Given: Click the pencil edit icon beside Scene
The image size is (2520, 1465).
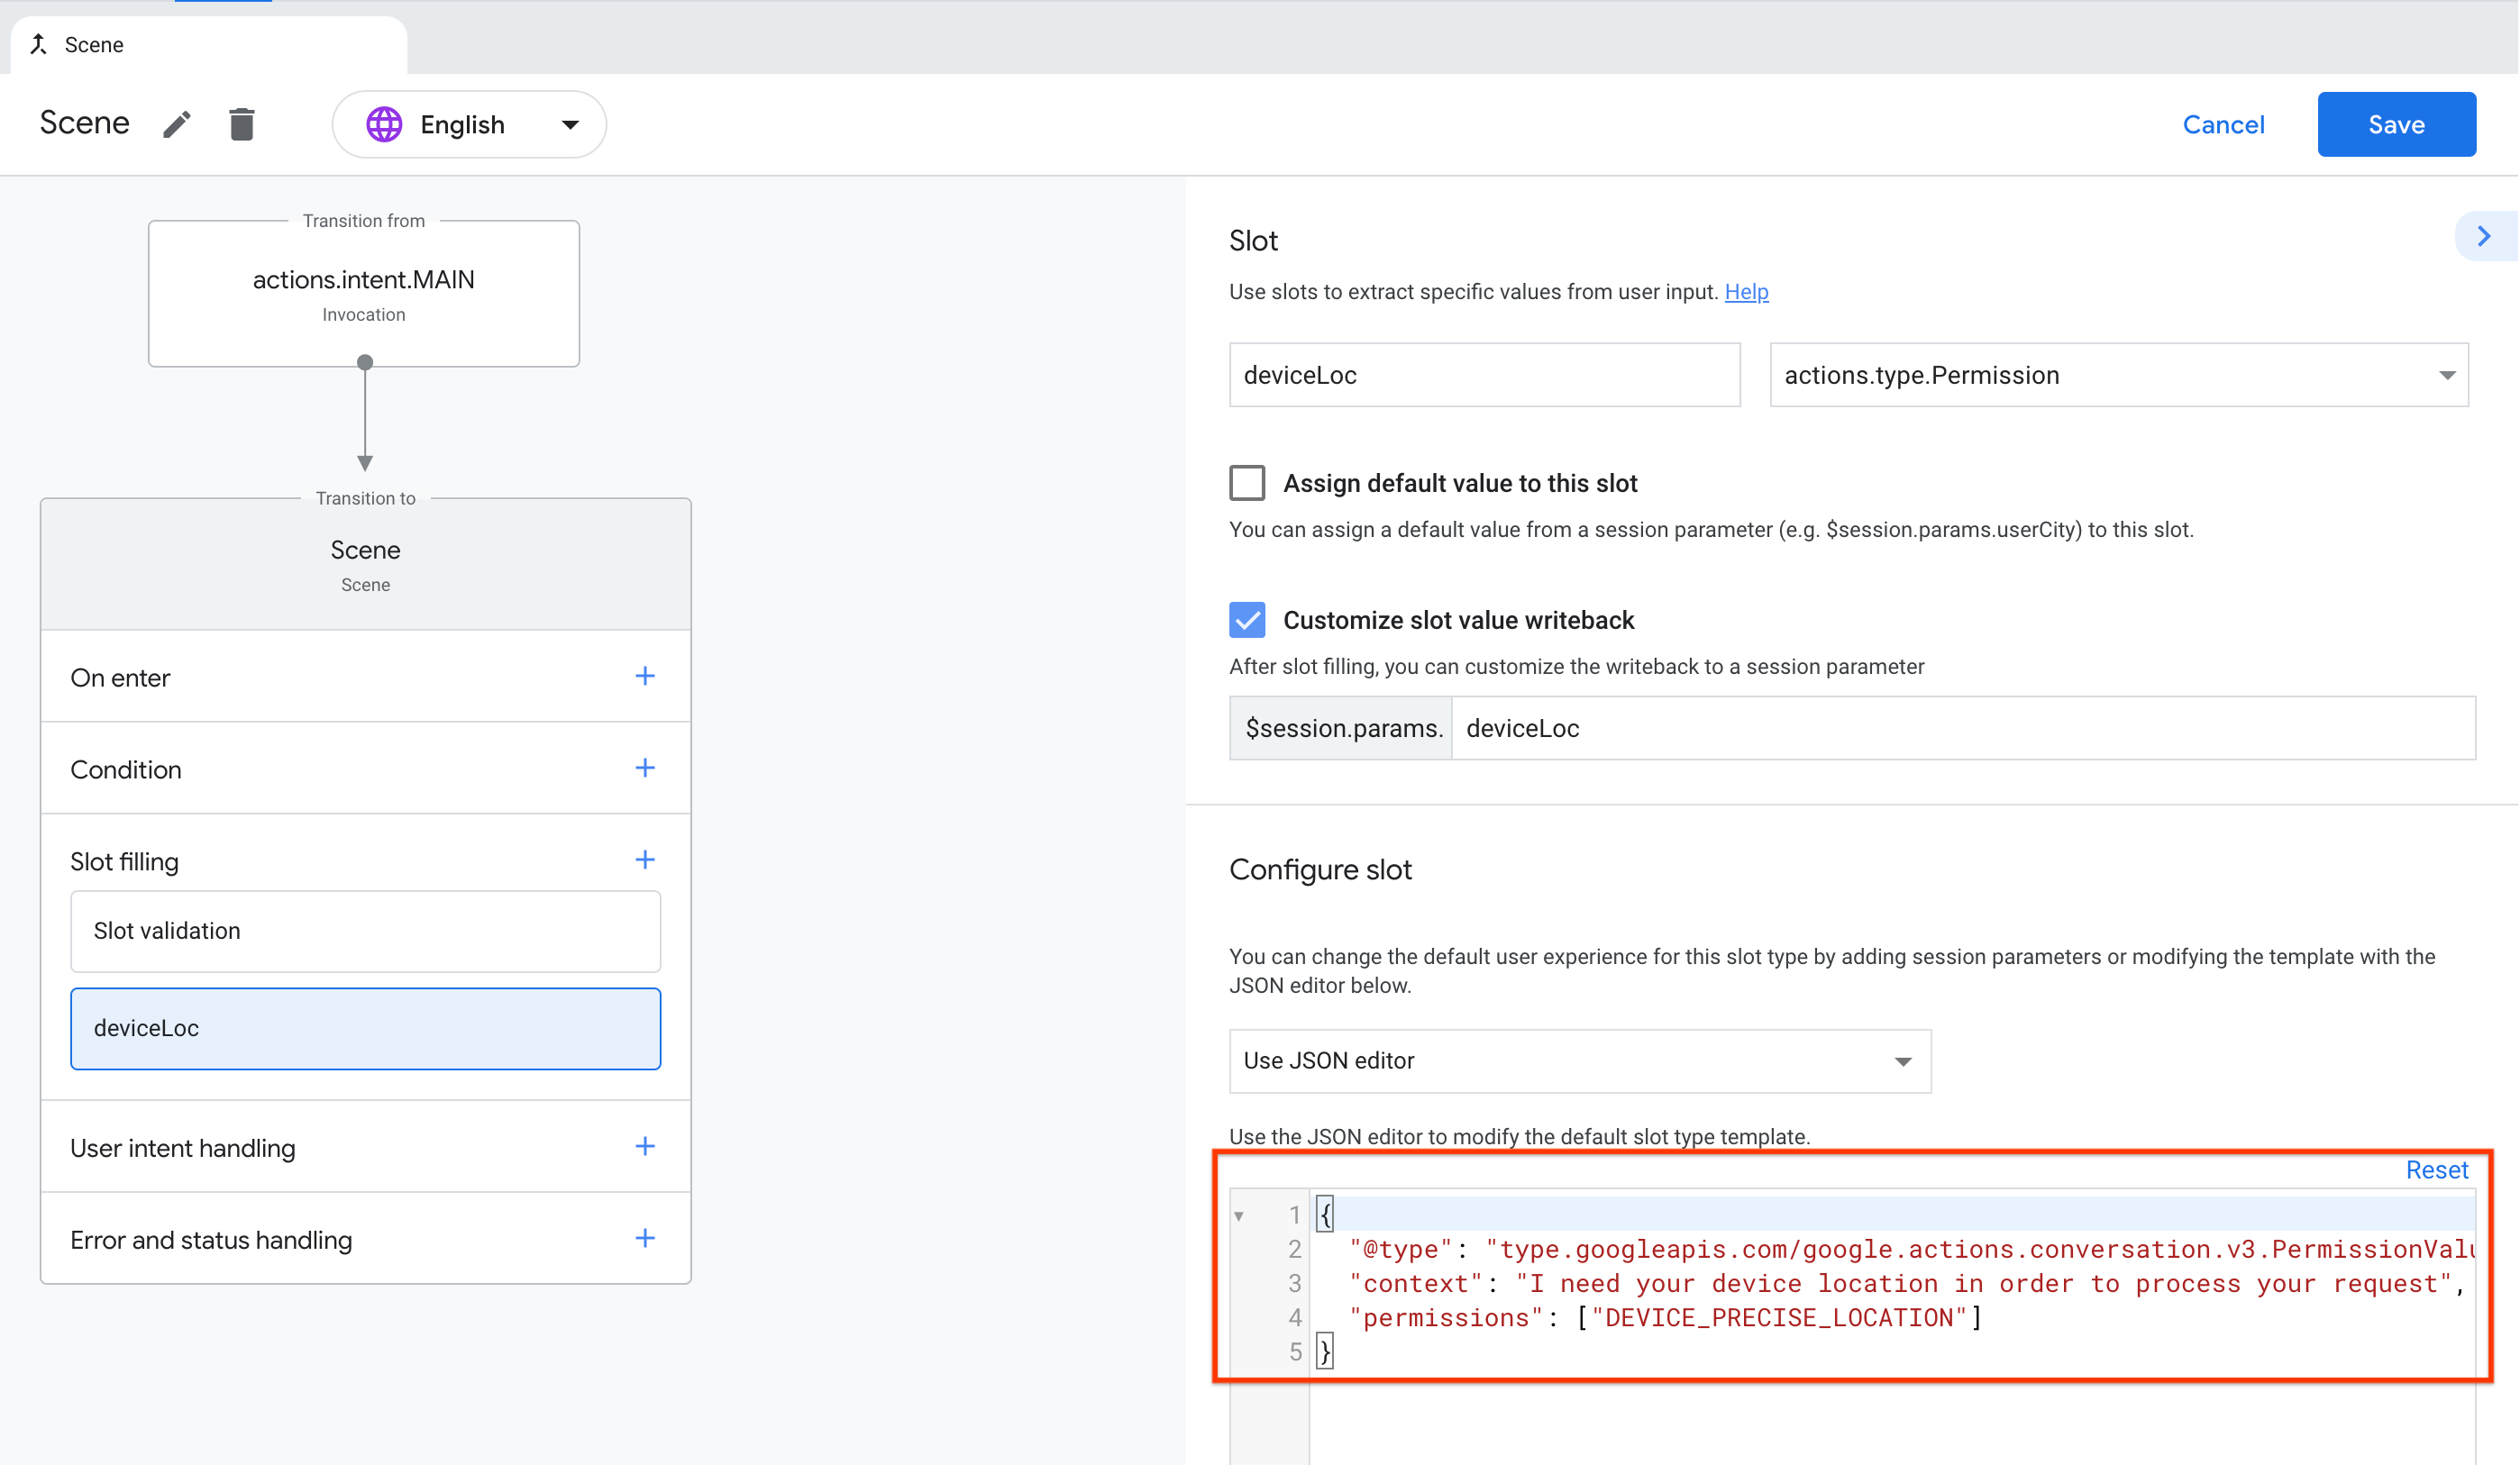Looking at the screenshot, I should [177, 124].
